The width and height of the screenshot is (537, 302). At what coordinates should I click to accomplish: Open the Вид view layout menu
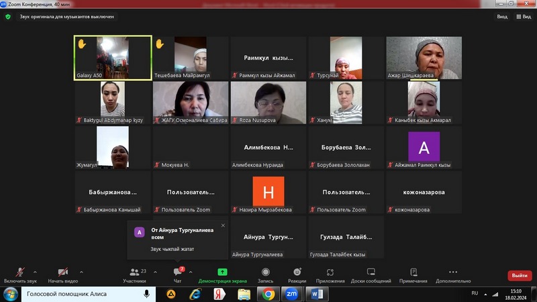point(523,17)
